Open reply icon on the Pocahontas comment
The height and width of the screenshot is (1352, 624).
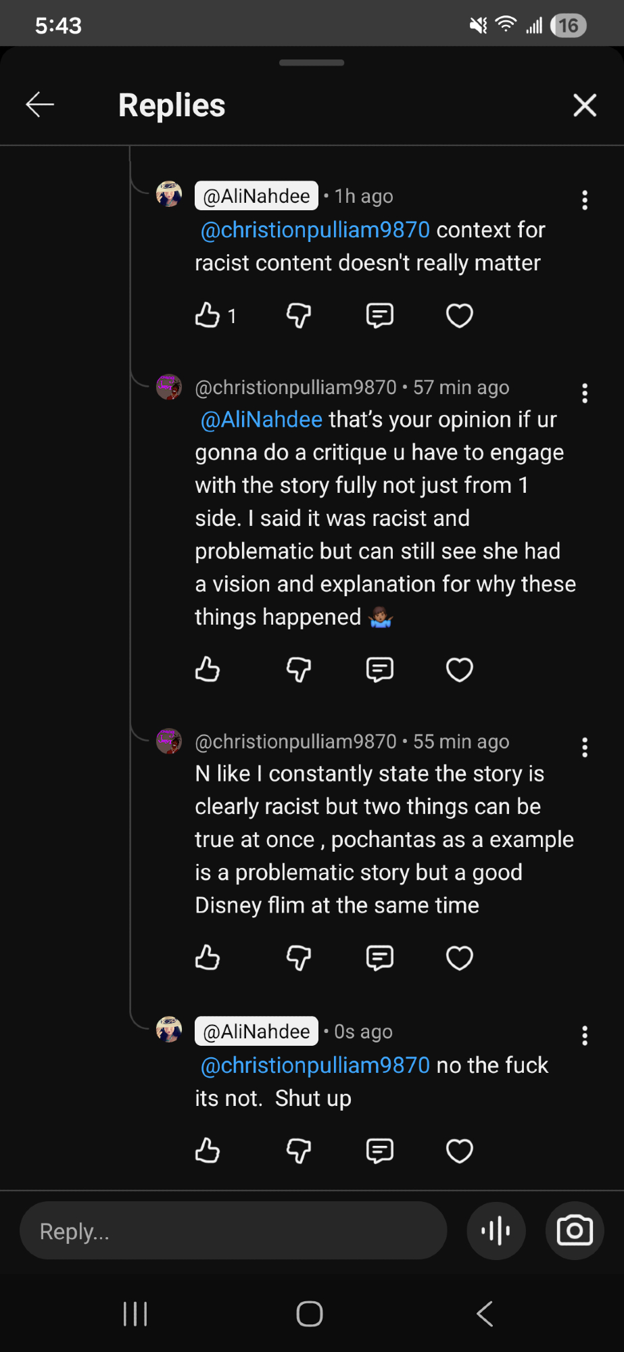tap(380, 957)
